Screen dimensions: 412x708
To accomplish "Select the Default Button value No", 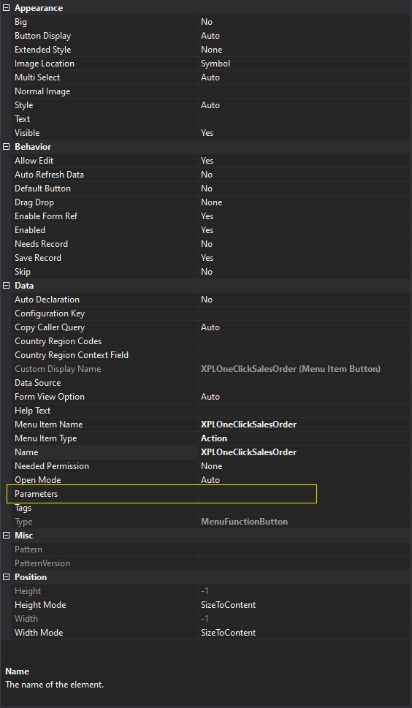I will [207, 189].
